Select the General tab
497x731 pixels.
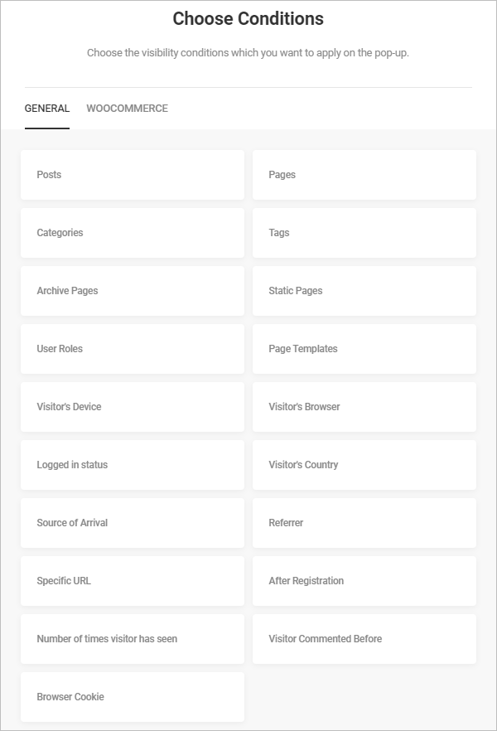point(47,108)
